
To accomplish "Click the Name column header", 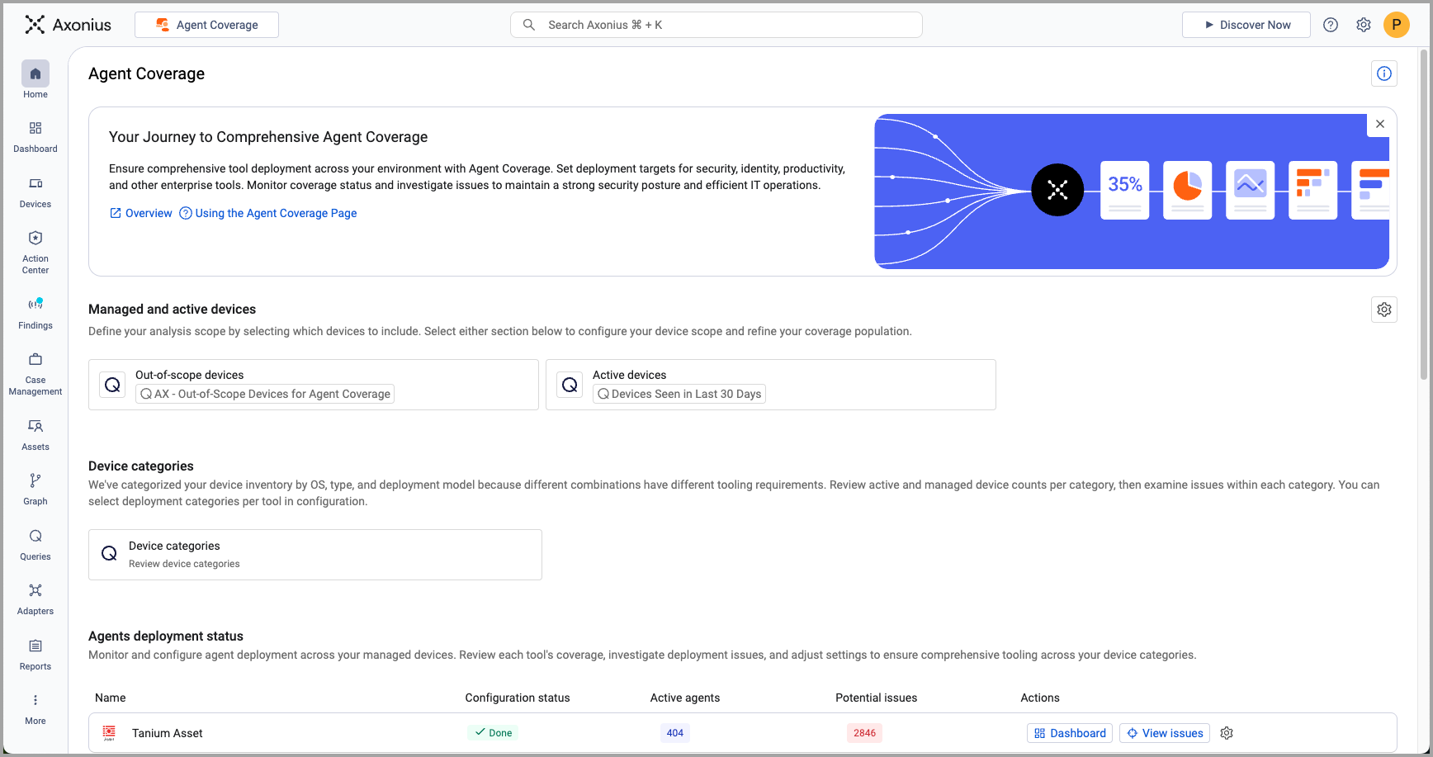I will click(x=111, y=698).
